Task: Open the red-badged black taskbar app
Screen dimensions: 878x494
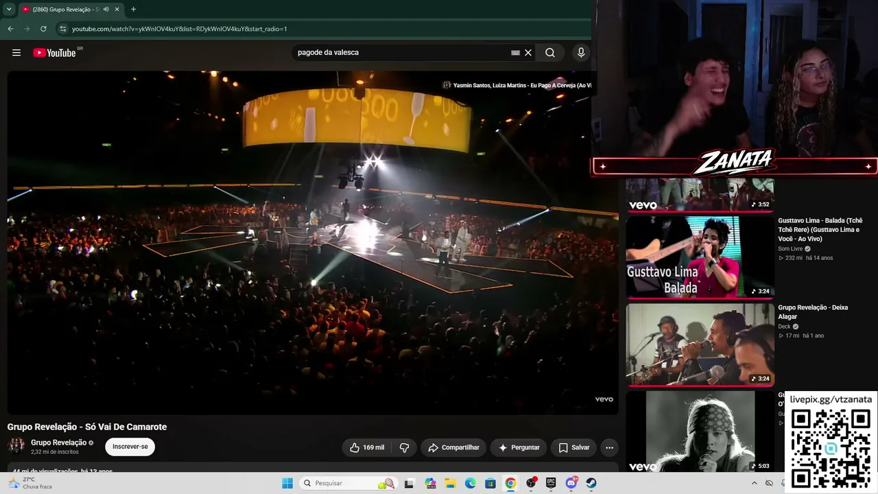Action: point(531,483)
